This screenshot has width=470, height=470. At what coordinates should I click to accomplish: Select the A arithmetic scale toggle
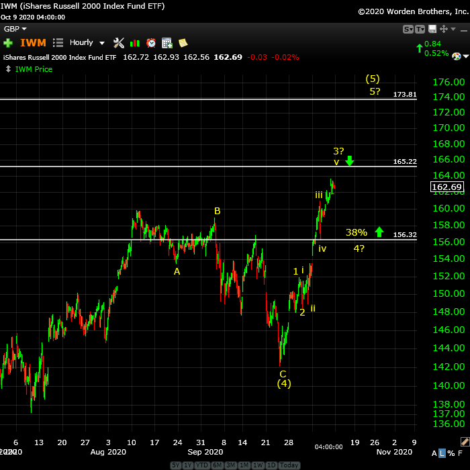(x=434, y=453)
